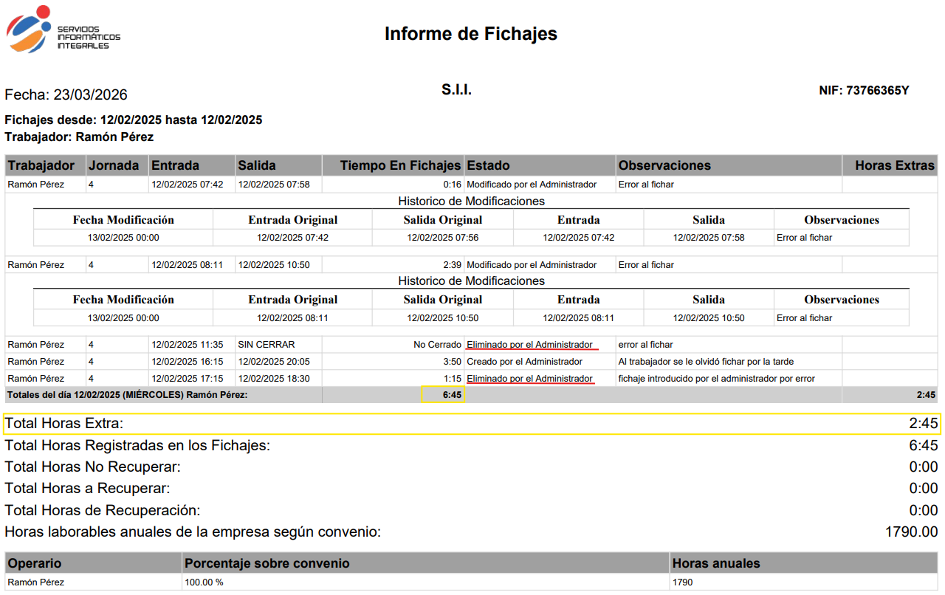Click the Estado column header
Image resolution: width=945 pixels, height=595 pixels.
tap(488, 165)
